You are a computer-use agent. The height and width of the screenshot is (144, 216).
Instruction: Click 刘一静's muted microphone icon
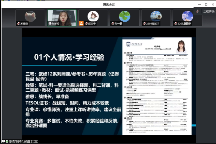pyautogui.click(x=113, y=23)
